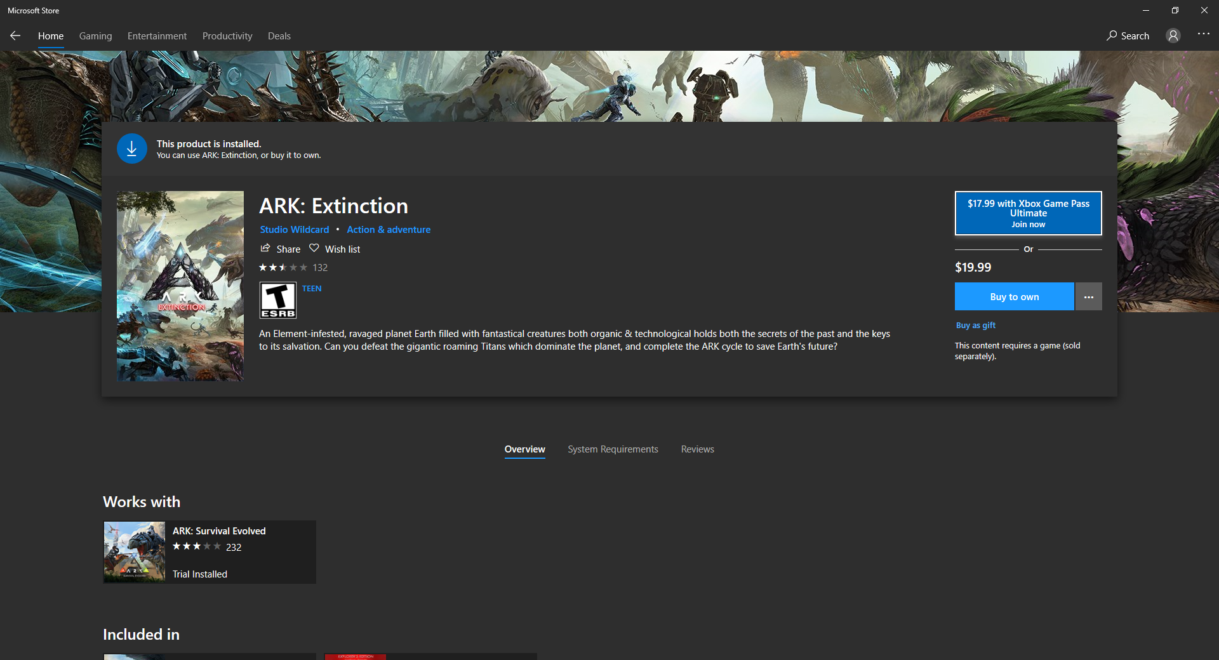Add to Wish list using the heart icon
Viewport: 1219px width, 660px height.
point(314,248)
